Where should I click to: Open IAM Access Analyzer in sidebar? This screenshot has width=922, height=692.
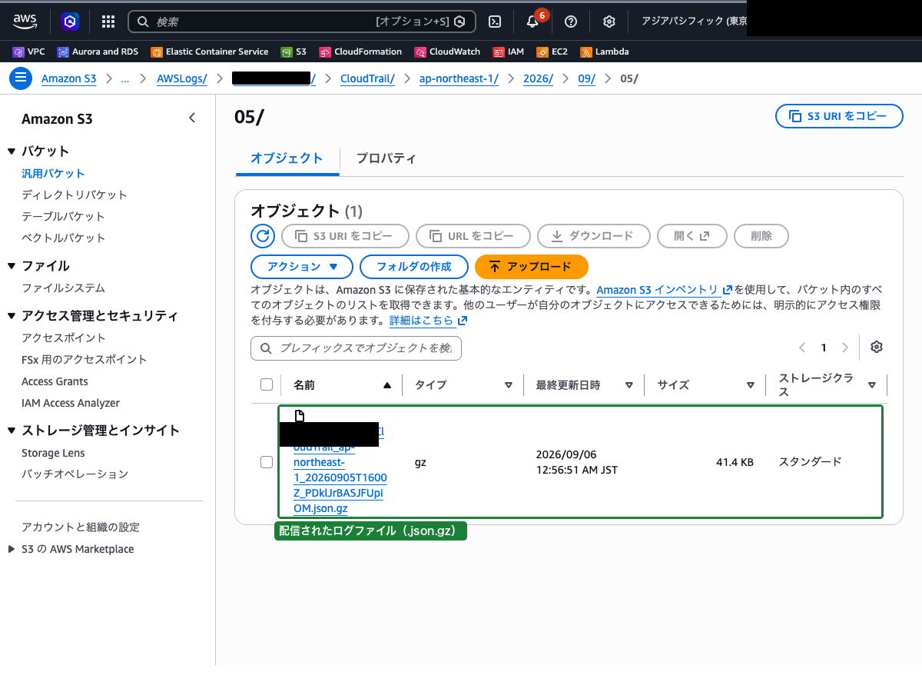click(x=71, y=403)
